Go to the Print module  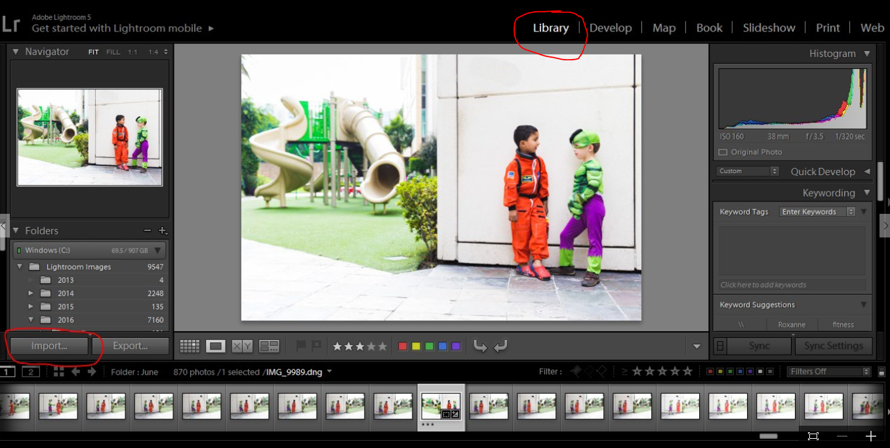point(828,28)
